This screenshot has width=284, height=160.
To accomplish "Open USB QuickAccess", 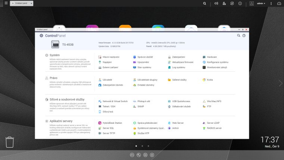I will pyautogui.click(x=179, y=101).
